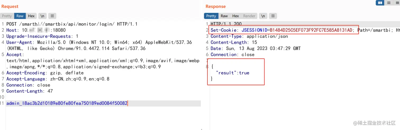The width and height of the screenshot is (400, 130).
Task: Click the HTTP/1.1 200 status line
Action: click(x=226, y=24)
